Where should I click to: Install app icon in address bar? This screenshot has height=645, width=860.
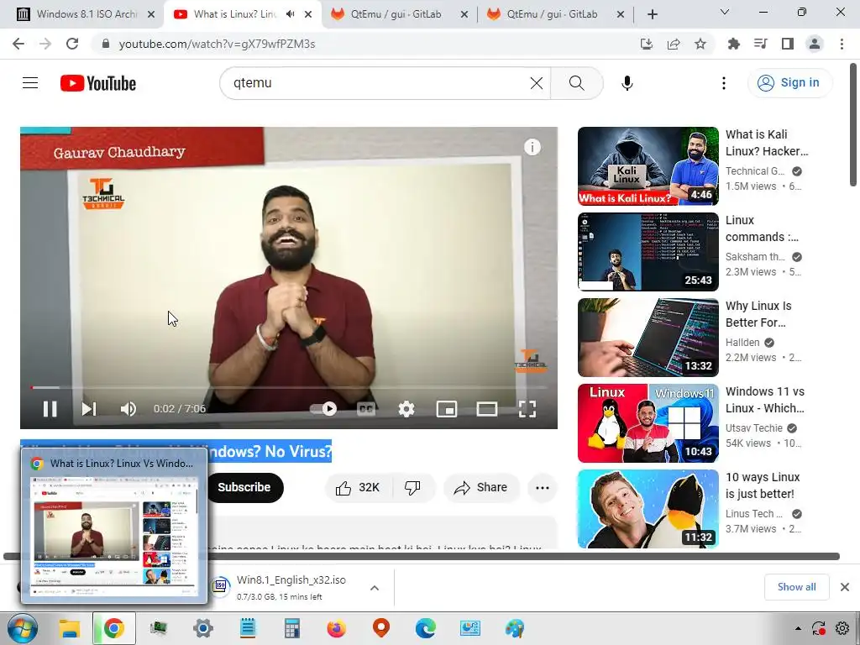tap(647, 44)
